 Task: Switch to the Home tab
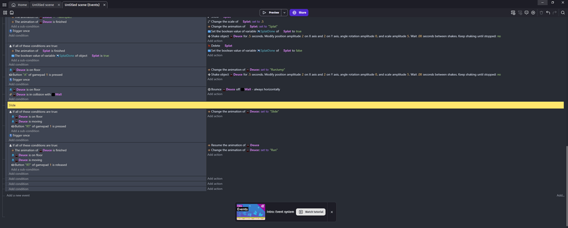[x=19, y=4]
